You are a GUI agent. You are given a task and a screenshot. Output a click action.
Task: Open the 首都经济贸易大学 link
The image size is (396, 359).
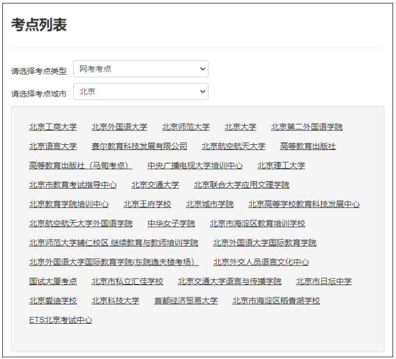click(185, 301)
